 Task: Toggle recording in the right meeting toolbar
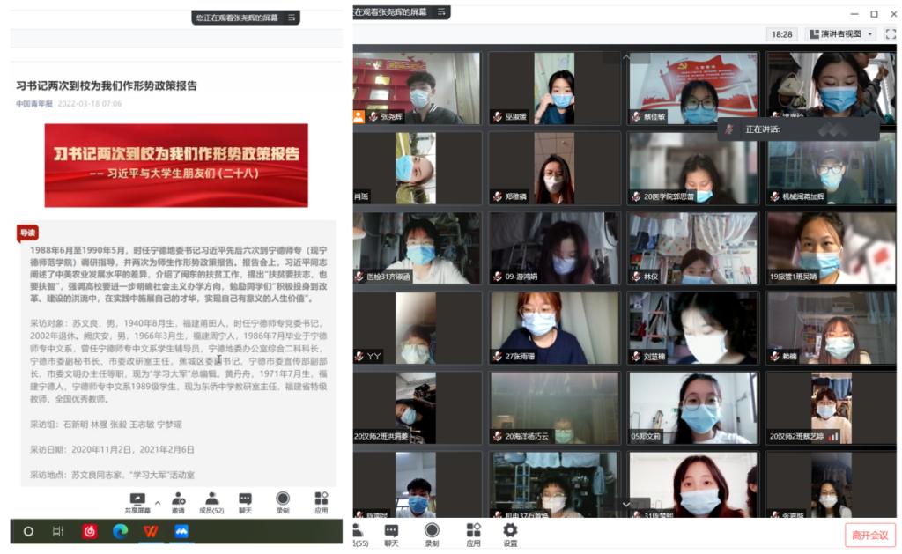[x=432, y=534]
